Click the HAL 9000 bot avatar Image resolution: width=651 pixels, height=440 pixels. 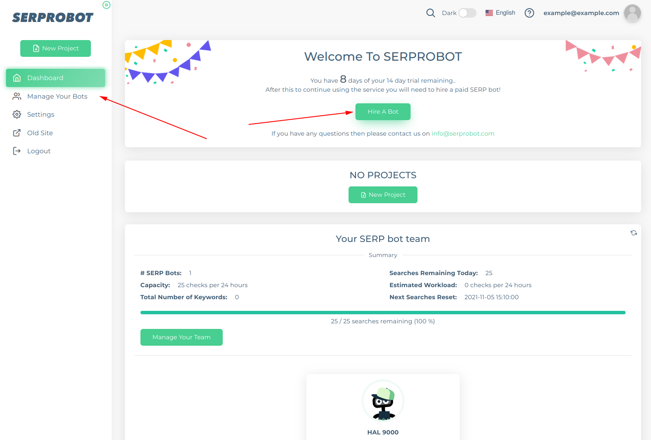[x=383, y=401]
